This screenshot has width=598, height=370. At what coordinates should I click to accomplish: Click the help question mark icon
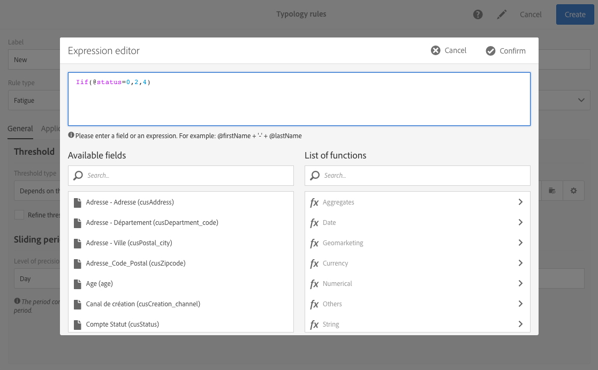coord(478,14)
